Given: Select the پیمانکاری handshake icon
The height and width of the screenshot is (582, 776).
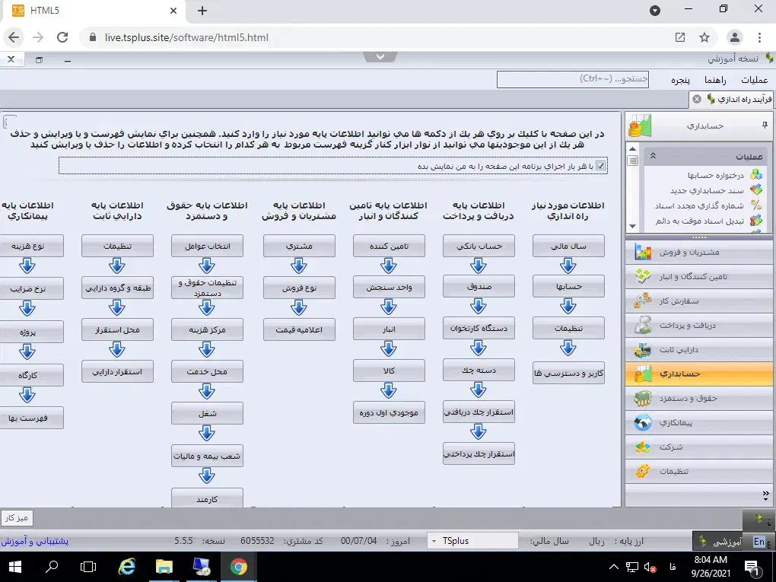Looking at the screenshot, I should (643, 422).
